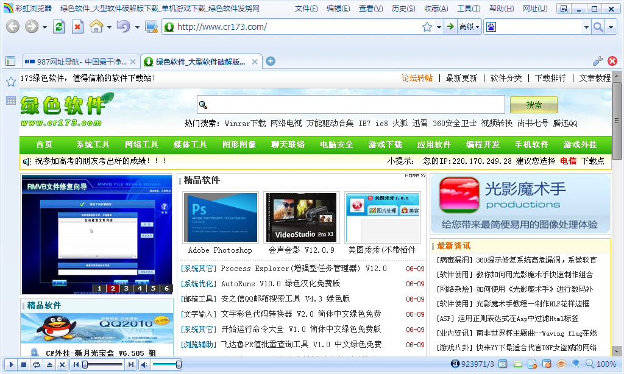Close the media player bar with X
Screen dimensions: 624x374
click(62, 364)
